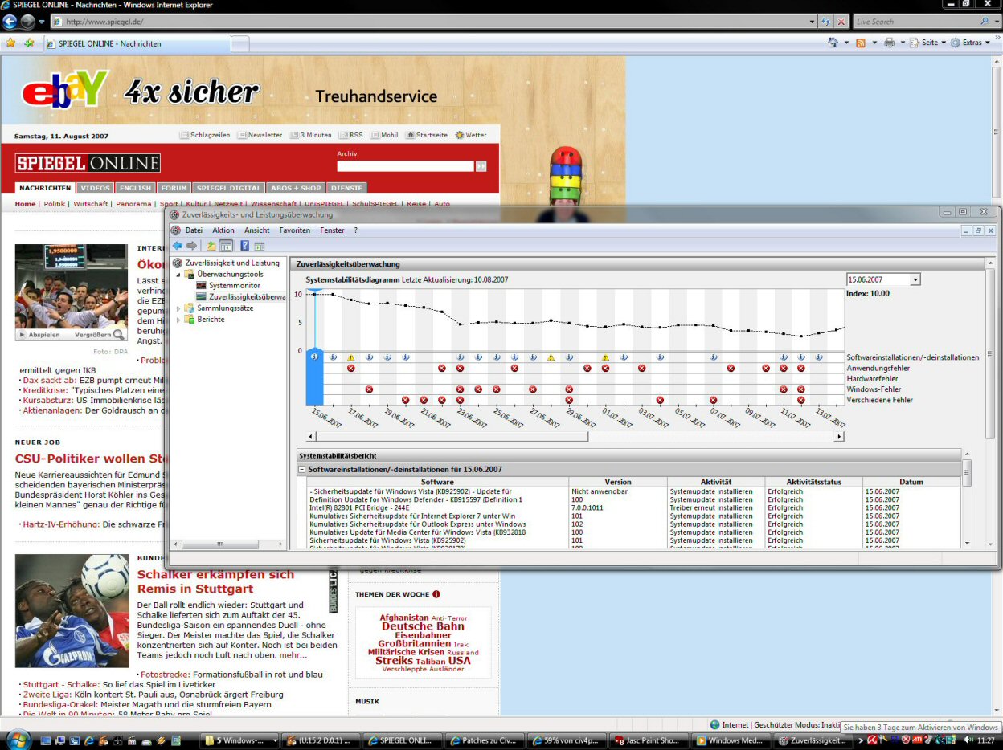Click the Version column header
Image resolution: width=1003 pixels, height=750 pixels.
tap(618, 482)
